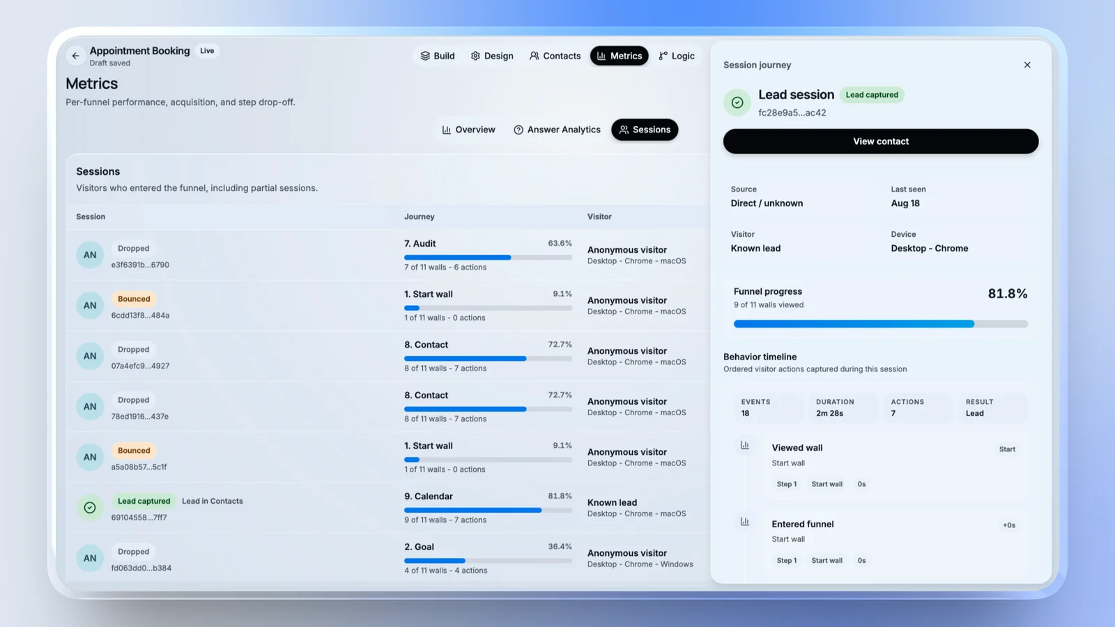Click session ID 69104558...7ff7
Screen dimensions: 1115x627
139,518
